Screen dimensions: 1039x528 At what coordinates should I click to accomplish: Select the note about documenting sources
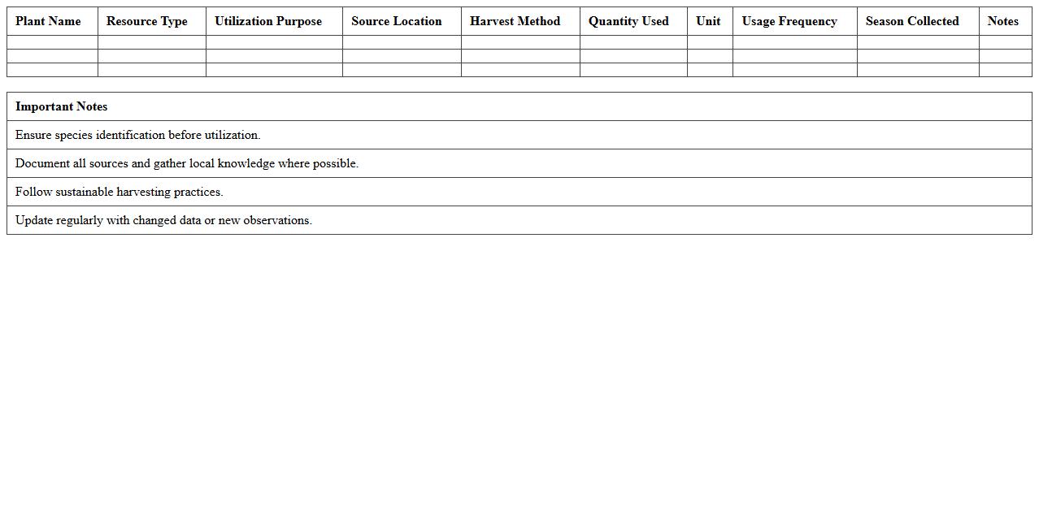189,163
